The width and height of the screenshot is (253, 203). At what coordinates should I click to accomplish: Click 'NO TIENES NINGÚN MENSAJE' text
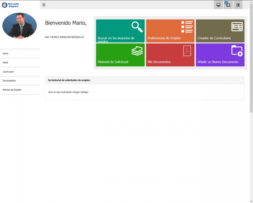(x=65, y=37)
